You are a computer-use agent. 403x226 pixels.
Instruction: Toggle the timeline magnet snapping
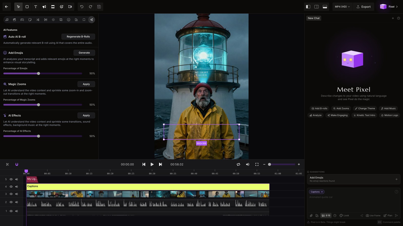(x=17, y=164)
